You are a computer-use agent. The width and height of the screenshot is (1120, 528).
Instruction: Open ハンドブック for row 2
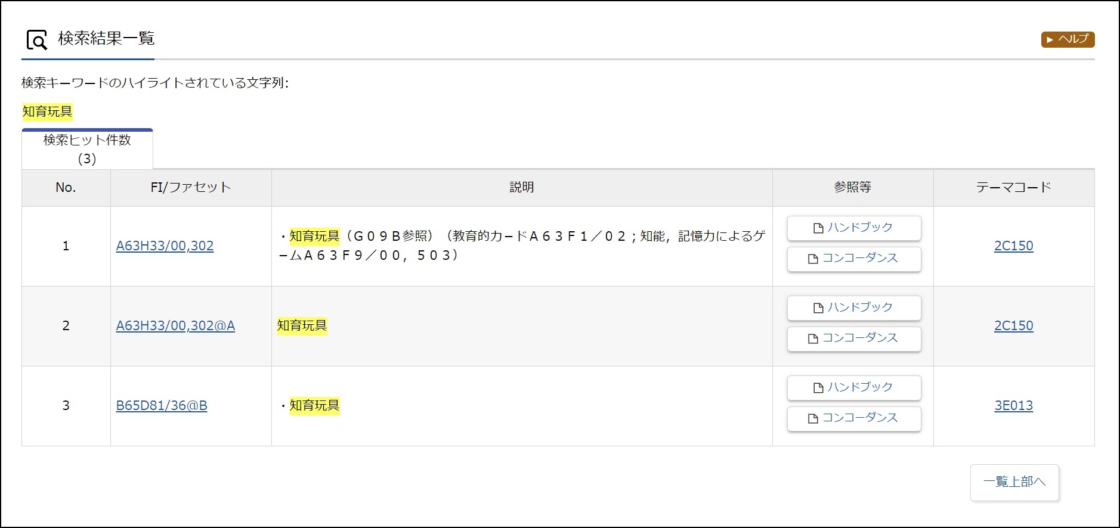(x=853, y=308)
